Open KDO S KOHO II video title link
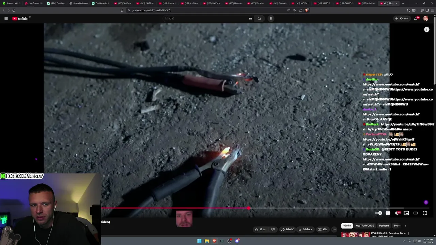 (388, 234)
